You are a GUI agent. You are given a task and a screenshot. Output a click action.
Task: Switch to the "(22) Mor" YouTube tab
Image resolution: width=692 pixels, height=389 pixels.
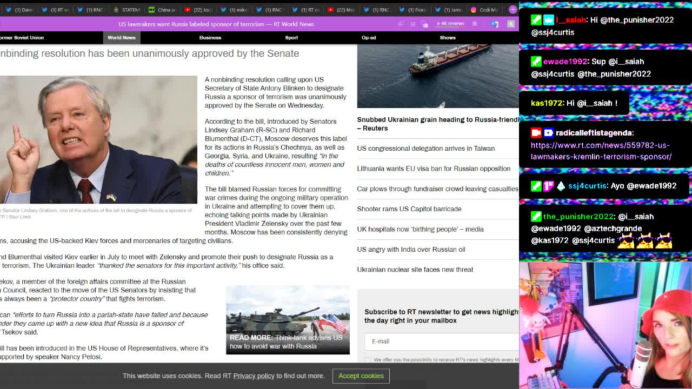341,10
